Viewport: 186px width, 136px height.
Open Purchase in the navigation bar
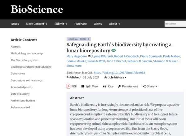[81, 24]
